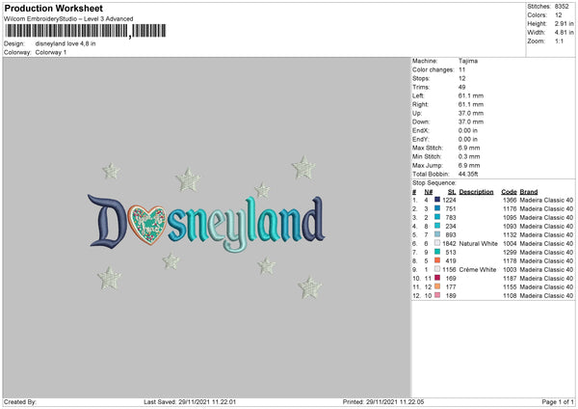Select the swatch next to stitch count 783
Viewport: 578px width, 409px height.
click(x=437, y=217)
